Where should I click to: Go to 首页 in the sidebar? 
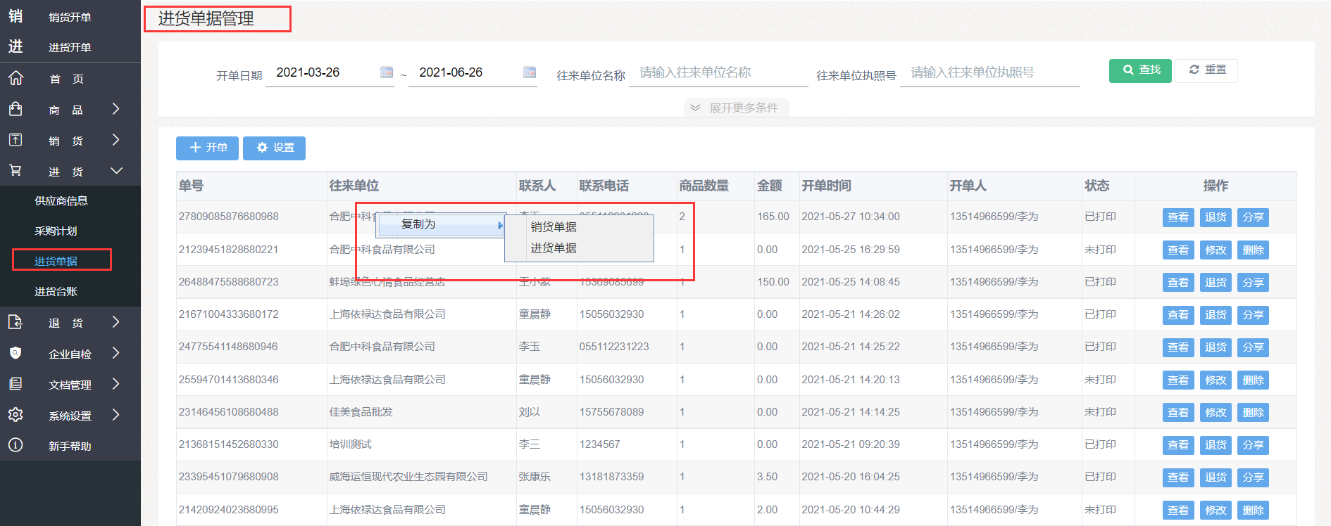[66, 79]
